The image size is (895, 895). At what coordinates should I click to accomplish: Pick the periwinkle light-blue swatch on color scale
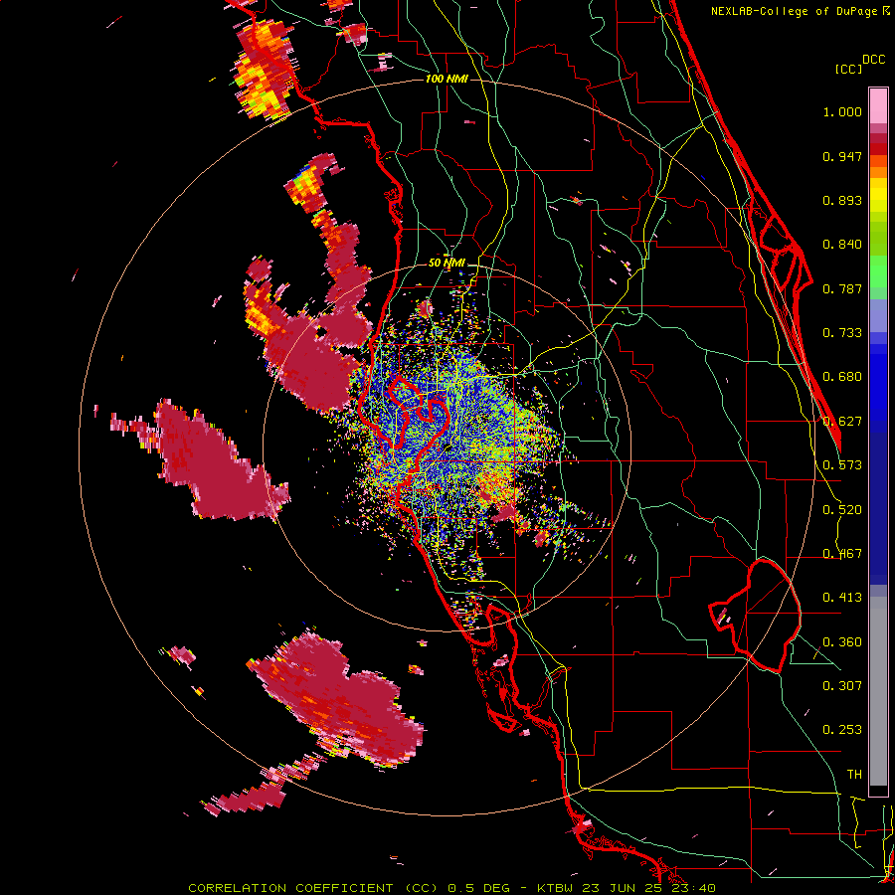pos(878,317)
